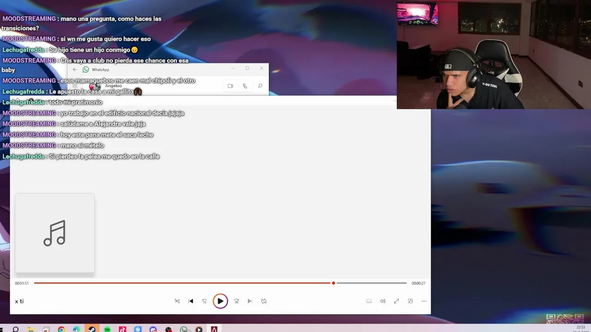Open the subtitles and captions button
Screen dimensions: 591x332
click(x=369, y=301)
